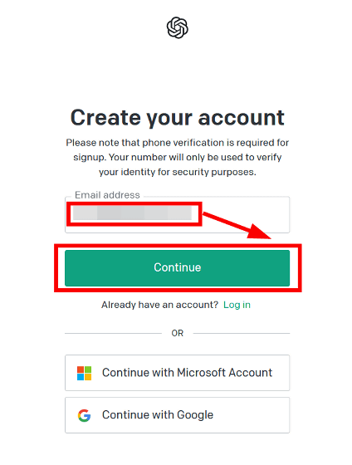This screenshot has height=465, width=352.
Task: Click the OR divider text
Action: (x=178, y=333)
